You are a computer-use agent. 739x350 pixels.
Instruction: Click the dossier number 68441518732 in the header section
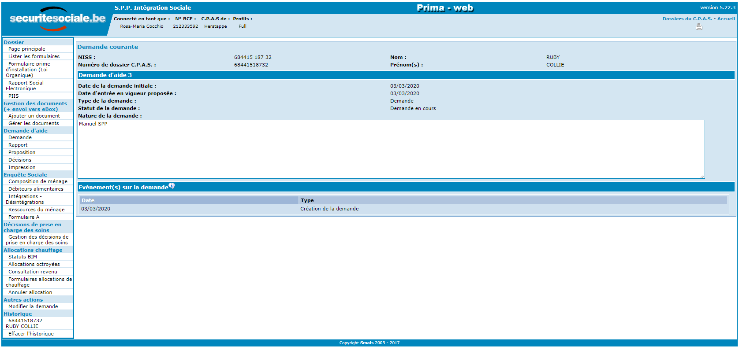click(x=251, y=65)
